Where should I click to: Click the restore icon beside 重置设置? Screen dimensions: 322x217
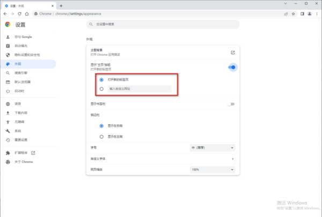8,140
